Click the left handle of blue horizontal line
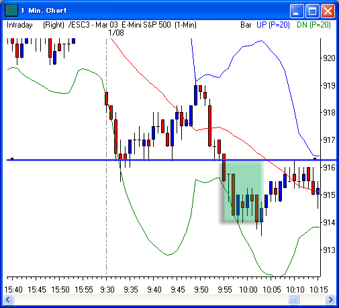Screen dimensions: 339x308 pyautogui.click(x=12, y=159)
